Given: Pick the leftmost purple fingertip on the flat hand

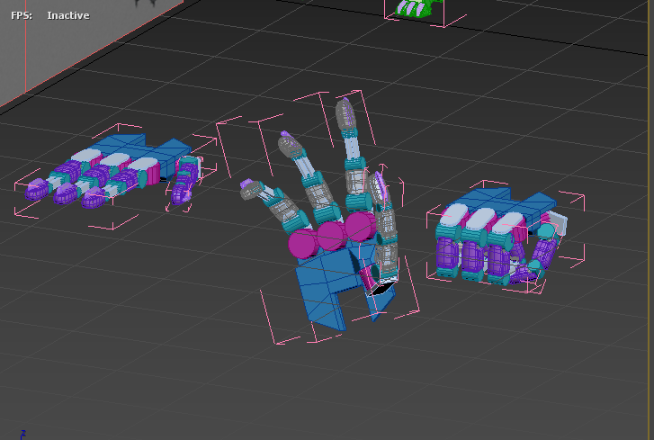Looking at the screenshot, I should 36,189.
